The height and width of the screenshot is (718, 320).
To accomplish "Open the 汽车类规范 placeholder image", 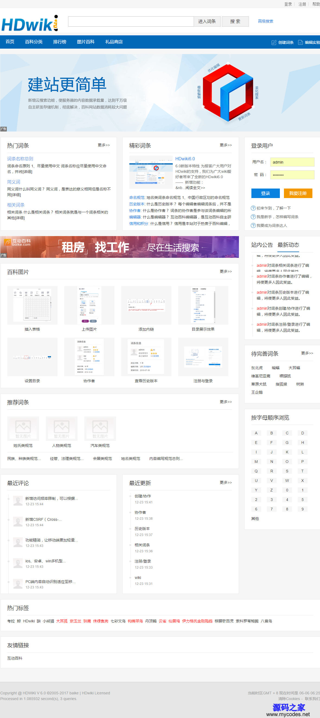I will (x=100, y=428).
